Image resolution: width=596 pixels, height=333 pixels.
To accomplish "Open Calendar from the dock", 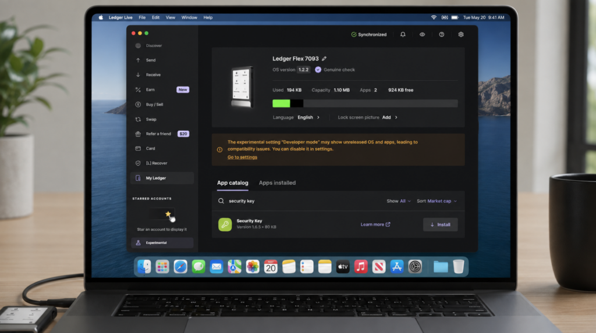I will [x=271, y=267].
